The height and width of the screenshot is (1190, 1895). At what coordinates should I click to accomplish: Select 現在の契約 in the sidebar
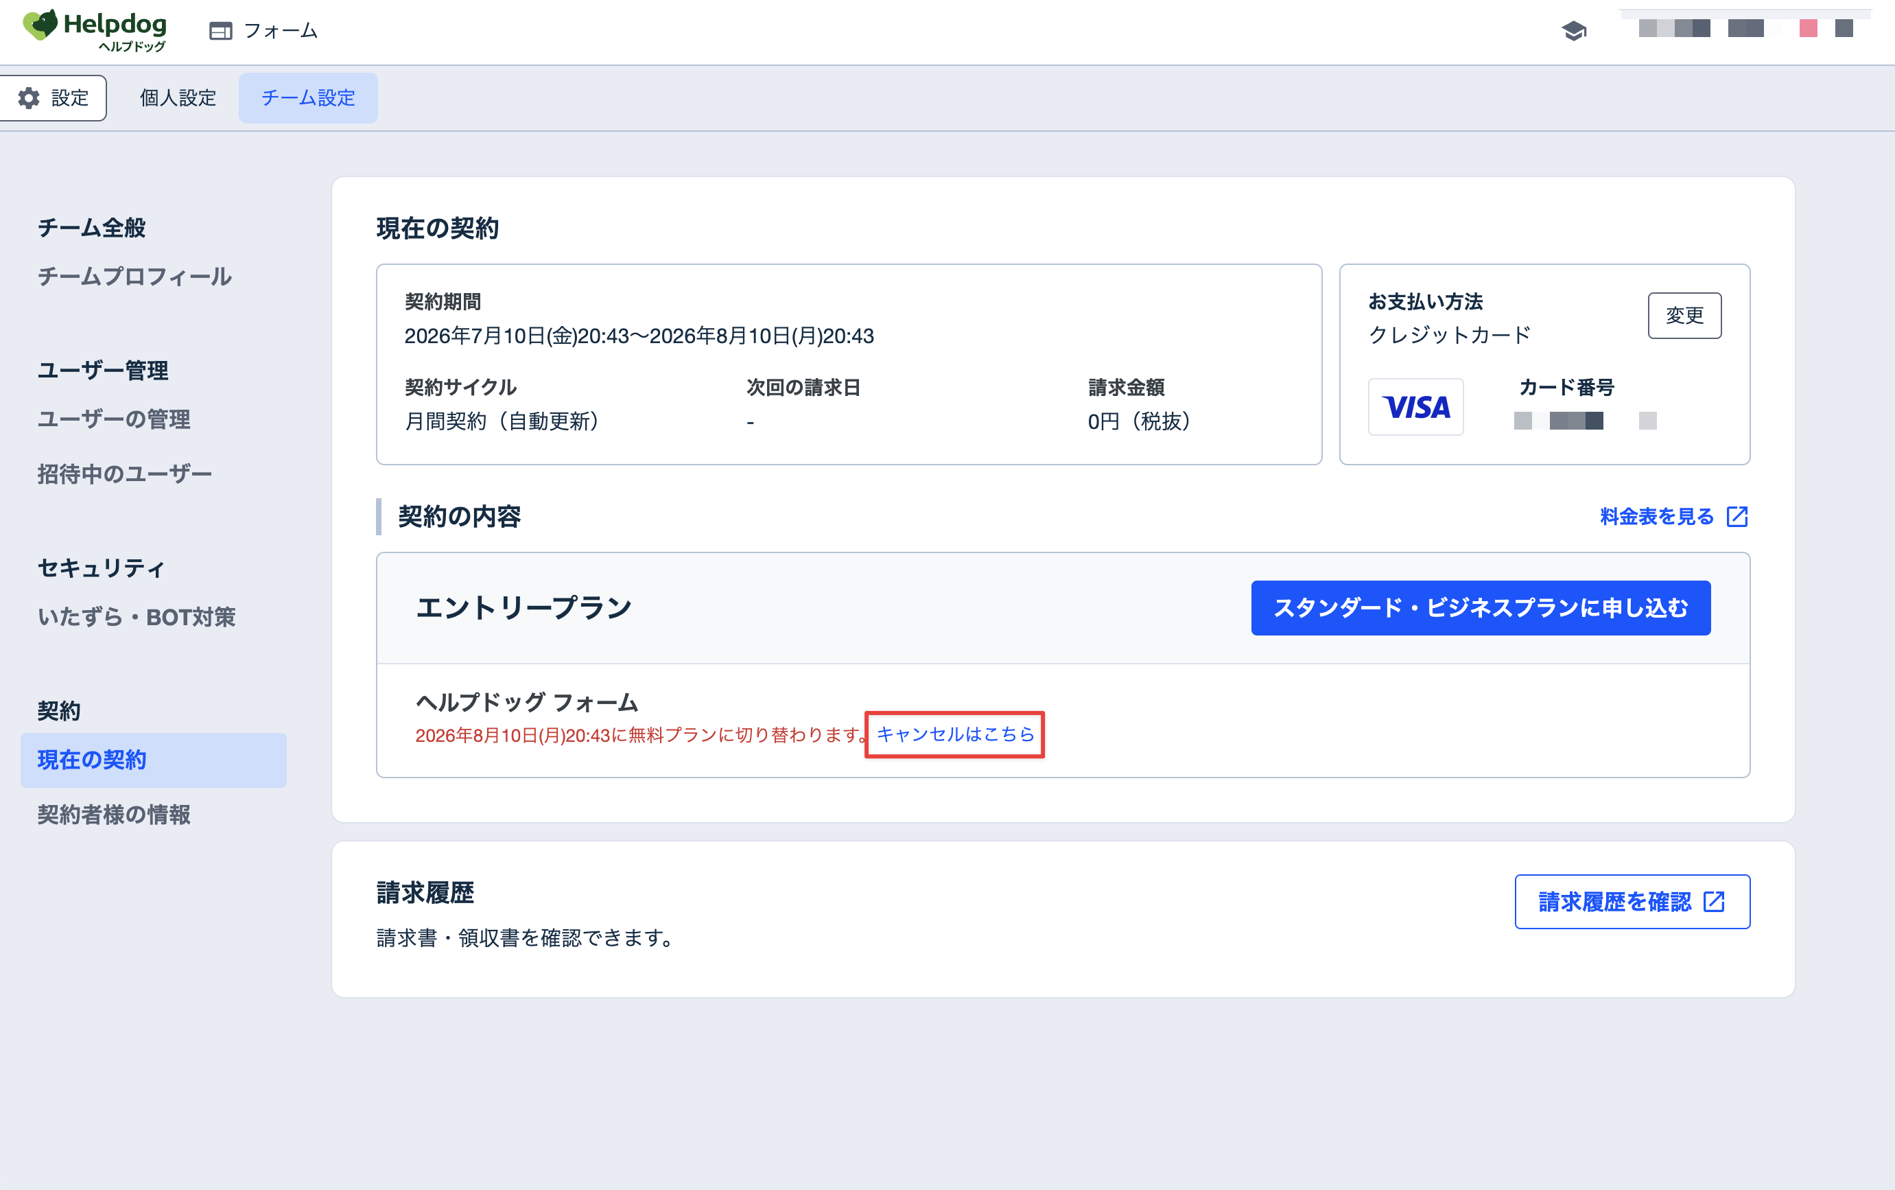pos(154,760)
